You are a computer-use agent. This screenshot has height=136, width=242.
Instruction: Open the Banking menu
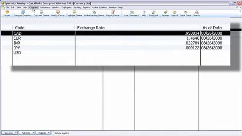click(x=77, y=8)
